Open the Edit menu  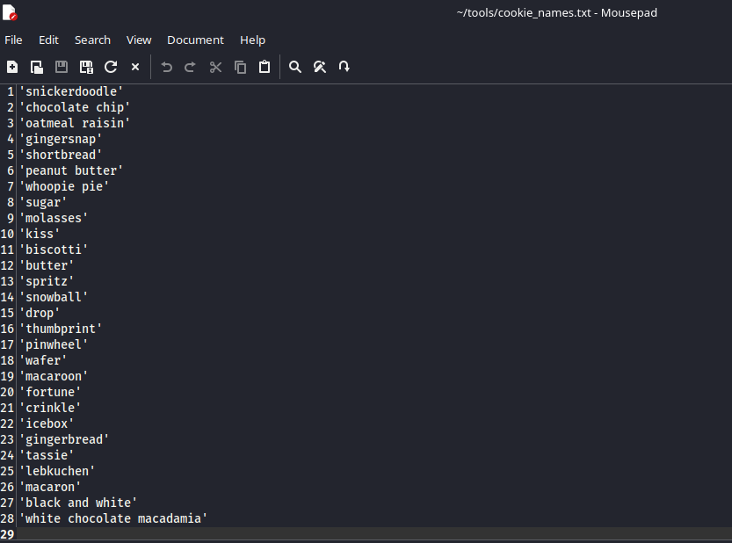click(48, 40)
